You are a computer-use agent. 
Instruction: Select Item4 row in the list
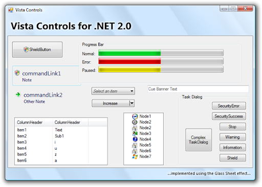(61, 148)
